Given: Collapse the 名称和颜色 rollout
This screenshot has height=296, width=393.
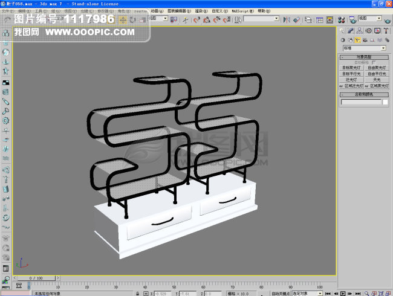Looking at the screenshot, I should (x=364, y=94).
